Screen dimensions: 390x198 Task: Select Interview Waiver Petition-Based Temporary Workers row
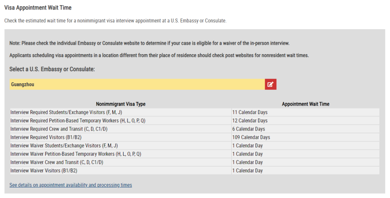[195, 154]
